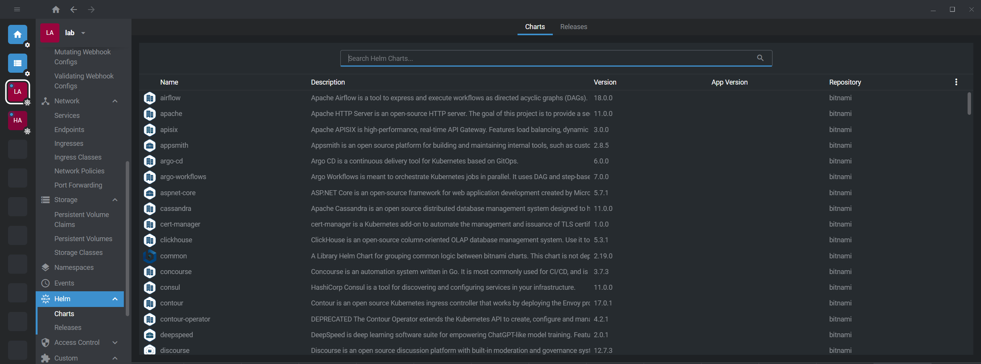Switch to the Releases tab
This screenshot has height=364, width=981.
(x=573, y=27)
